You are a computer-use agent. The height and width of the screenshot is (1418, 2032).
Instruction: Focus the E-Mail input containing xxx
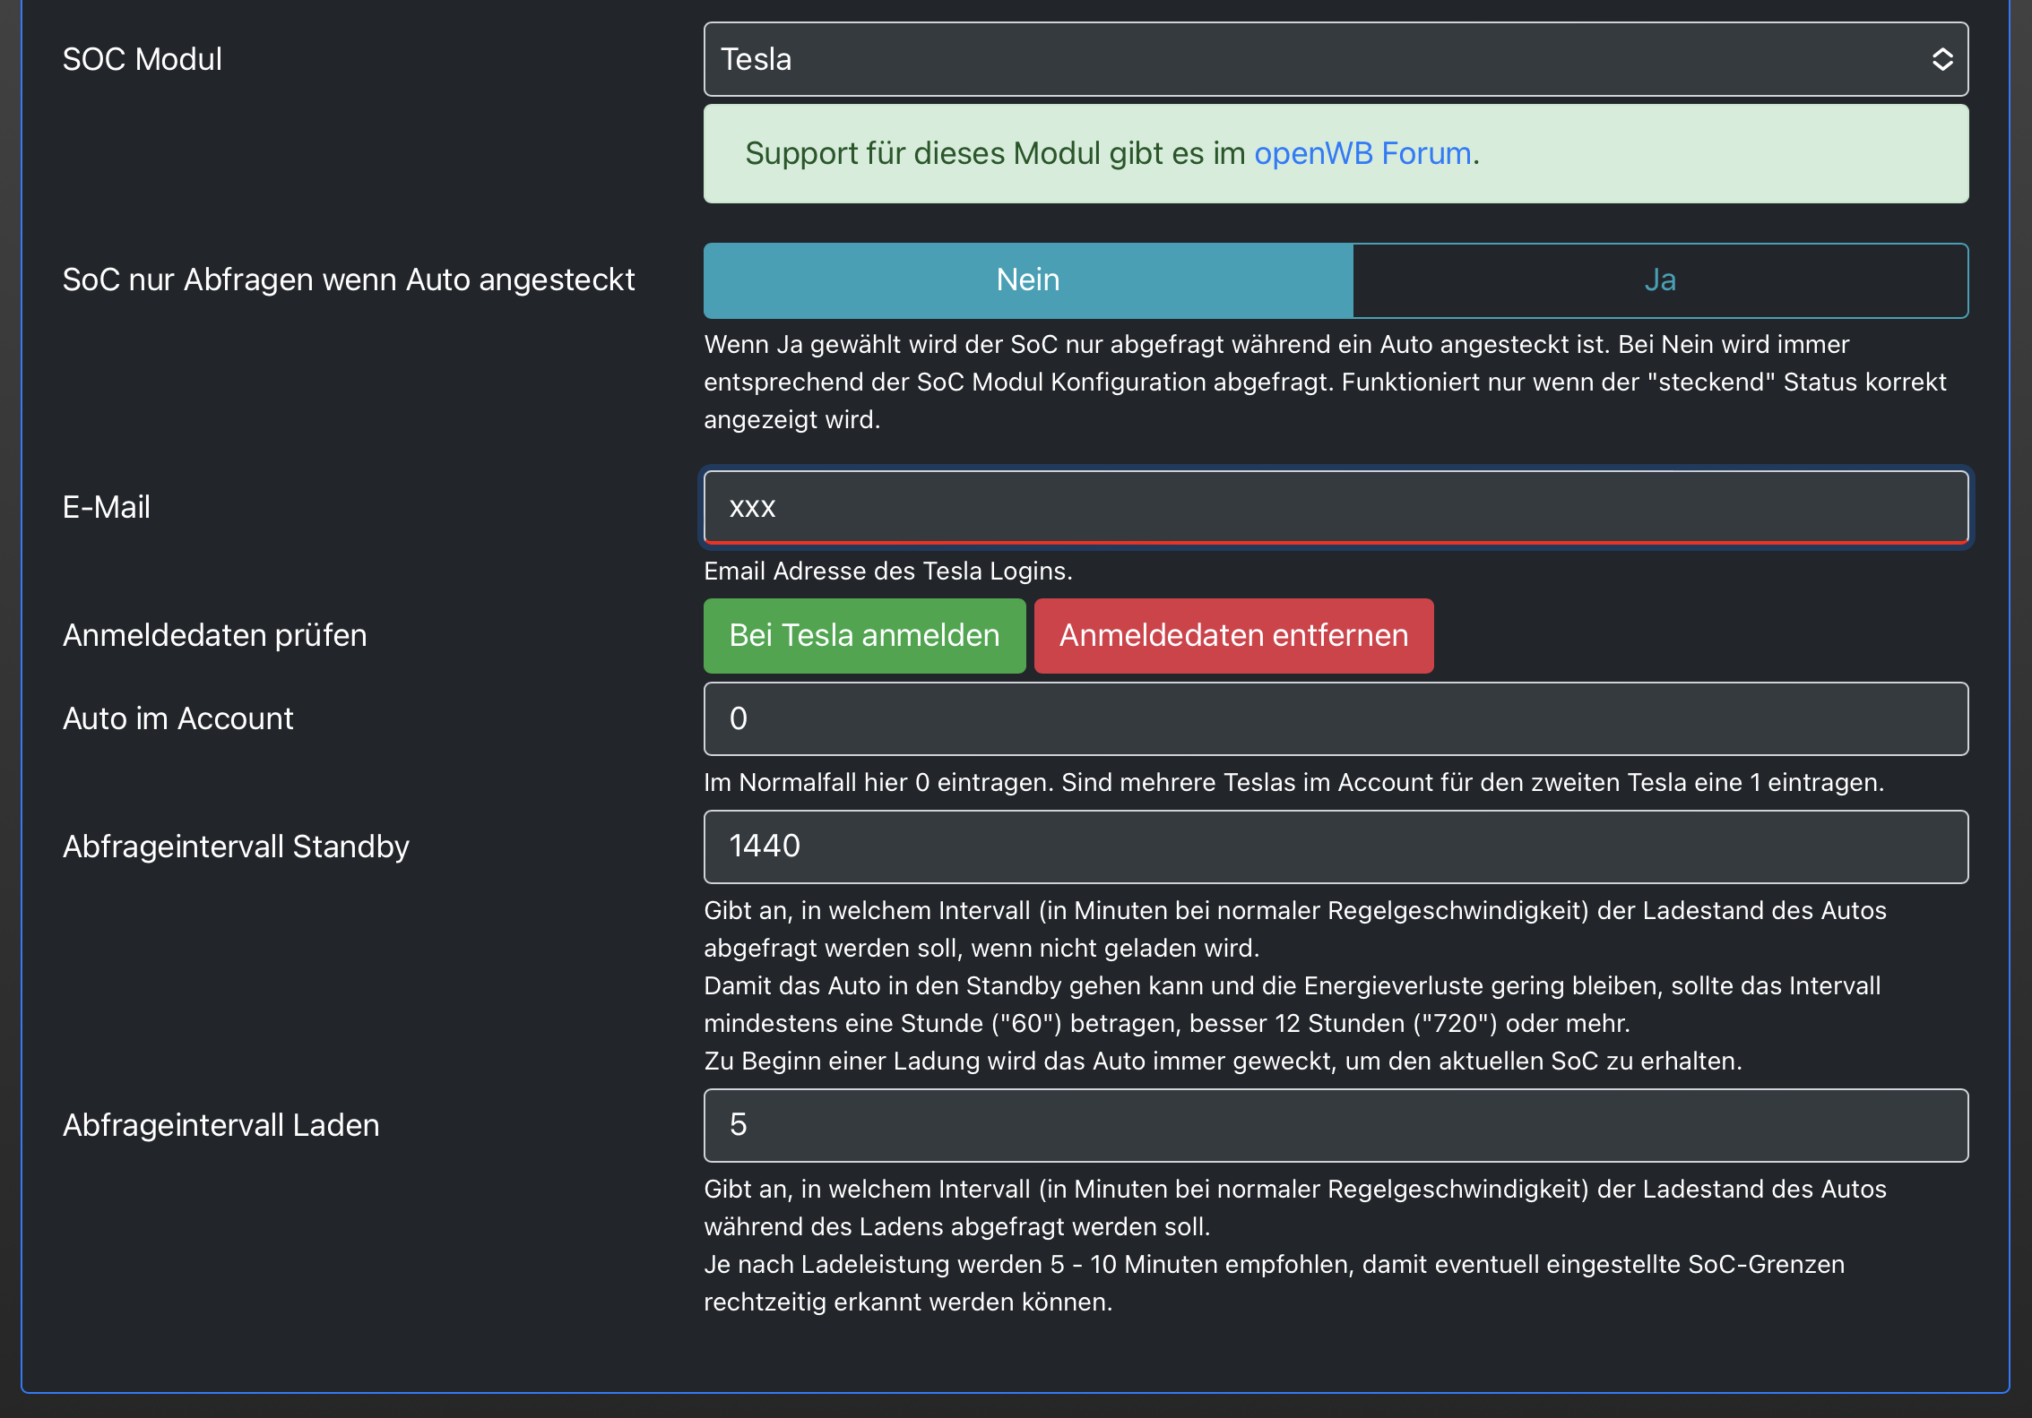(1336, 507)
